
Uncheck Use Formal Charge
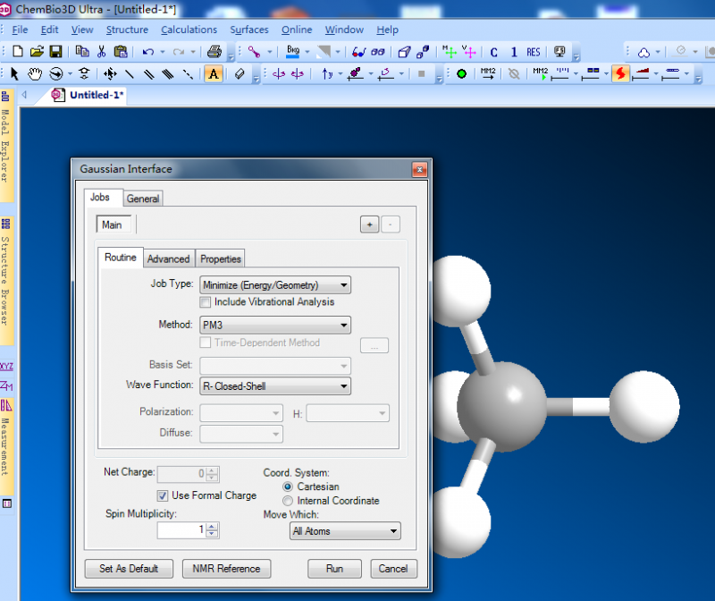[163, 495]
